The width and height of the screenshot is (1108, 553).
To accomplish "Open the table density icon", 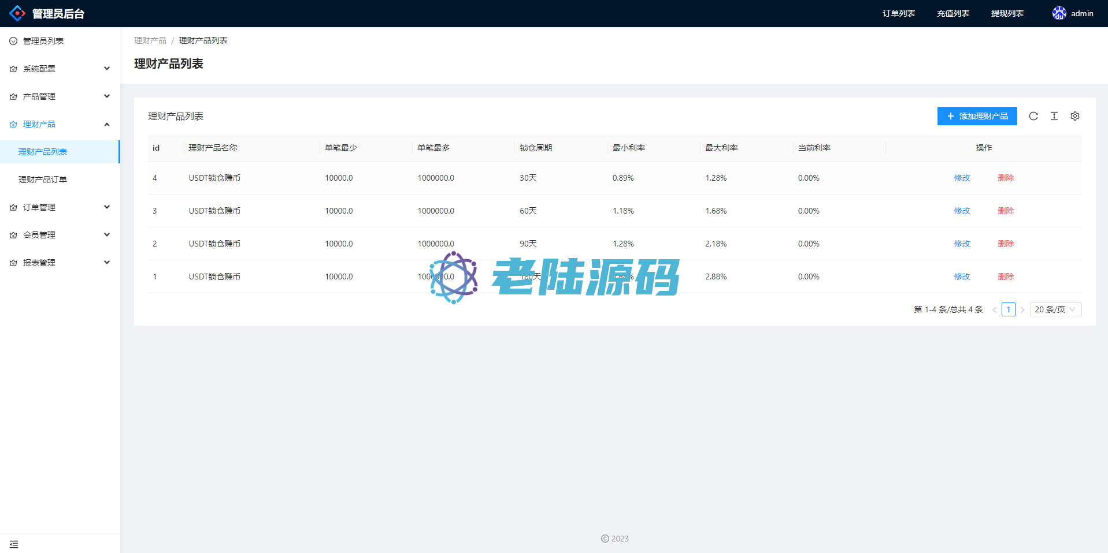I will 1054,116.
